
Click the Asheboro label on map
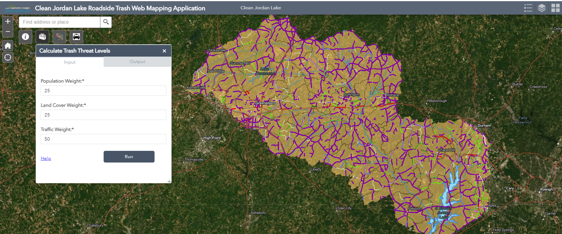[258, 213]
